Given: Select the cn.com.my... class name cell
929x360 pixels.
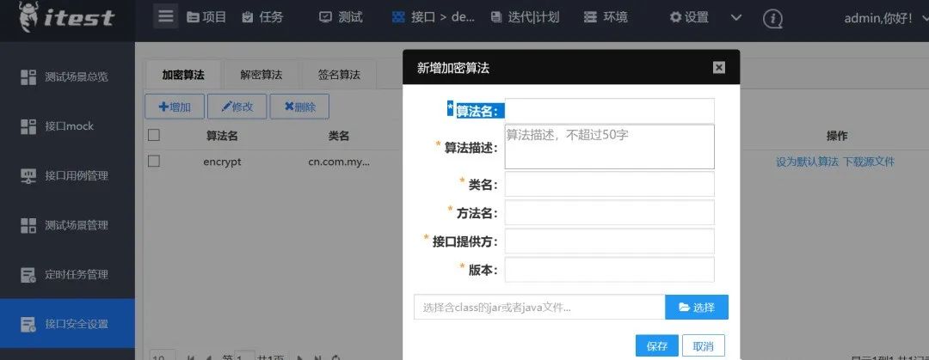Looking at the screenshot, I should [x=339, y=162].
